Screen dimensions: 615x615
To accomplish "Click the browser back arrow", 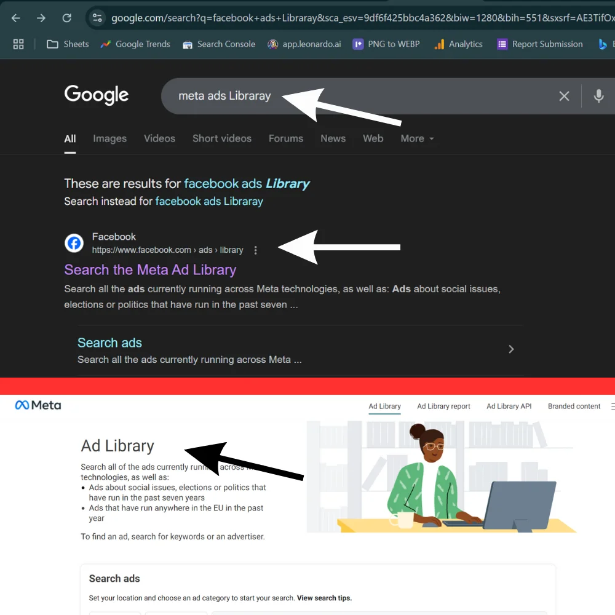I will pos(16,18).
